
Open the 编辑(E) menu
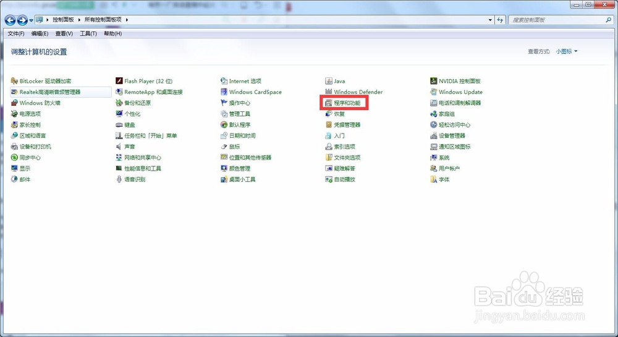click(40, 33)
